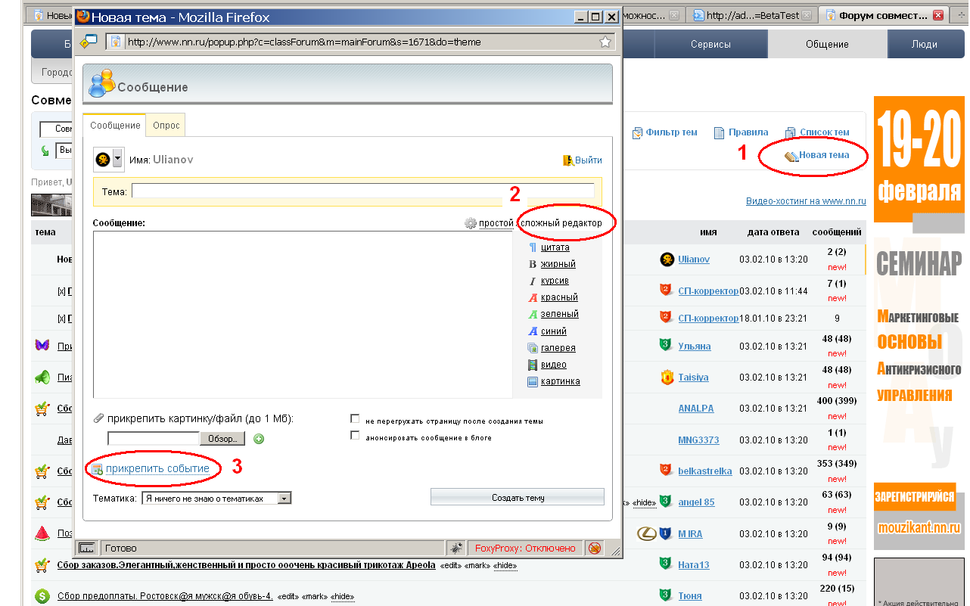The image size is (970, 606).
Task: Expand the avatar picker arrow beside Имя
Action: [x=117, y=160]
